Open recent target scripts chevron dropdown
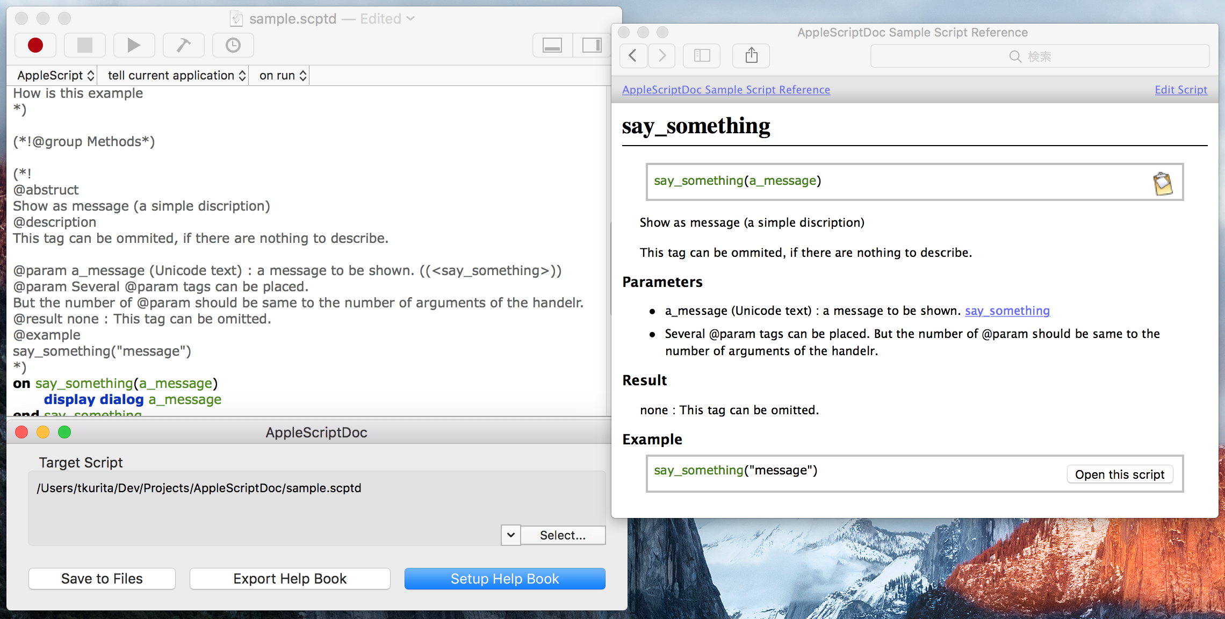This screenshot has width=1225, height=619. [510, 535]
